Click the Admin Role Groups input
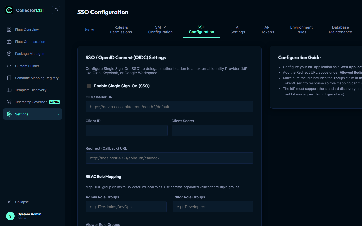 pyautogui.click(x=126, y=207)
